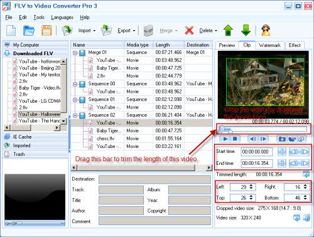Viewport: 314px width, 237px height.
Task: Collapse the Sequence 00 tree node
Action: [x=75, y=84]
